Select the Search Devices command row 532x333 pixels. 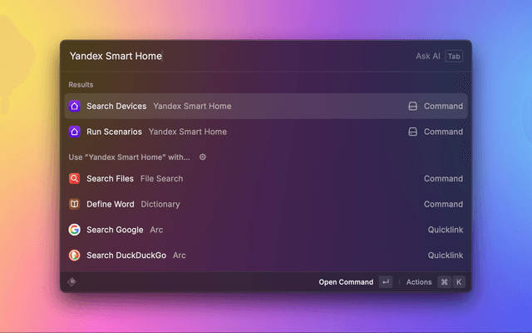pyautogui.click(x=266, y=107)
